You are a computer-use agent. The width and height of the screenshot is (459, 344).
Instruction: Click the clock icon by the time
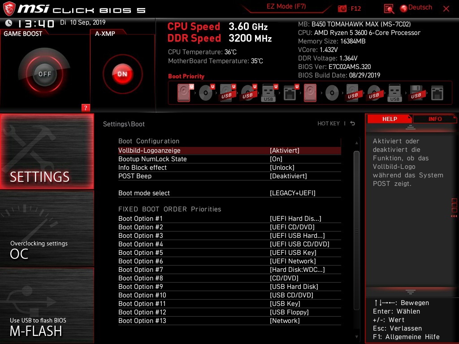click(x=9, y=22)
